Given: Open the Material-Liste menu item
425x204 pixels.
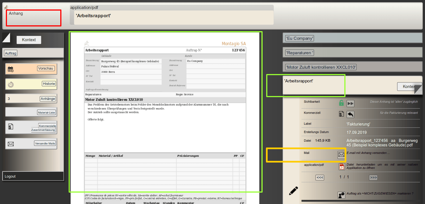Looking at the screenshot, I should (x=47, y=112).
